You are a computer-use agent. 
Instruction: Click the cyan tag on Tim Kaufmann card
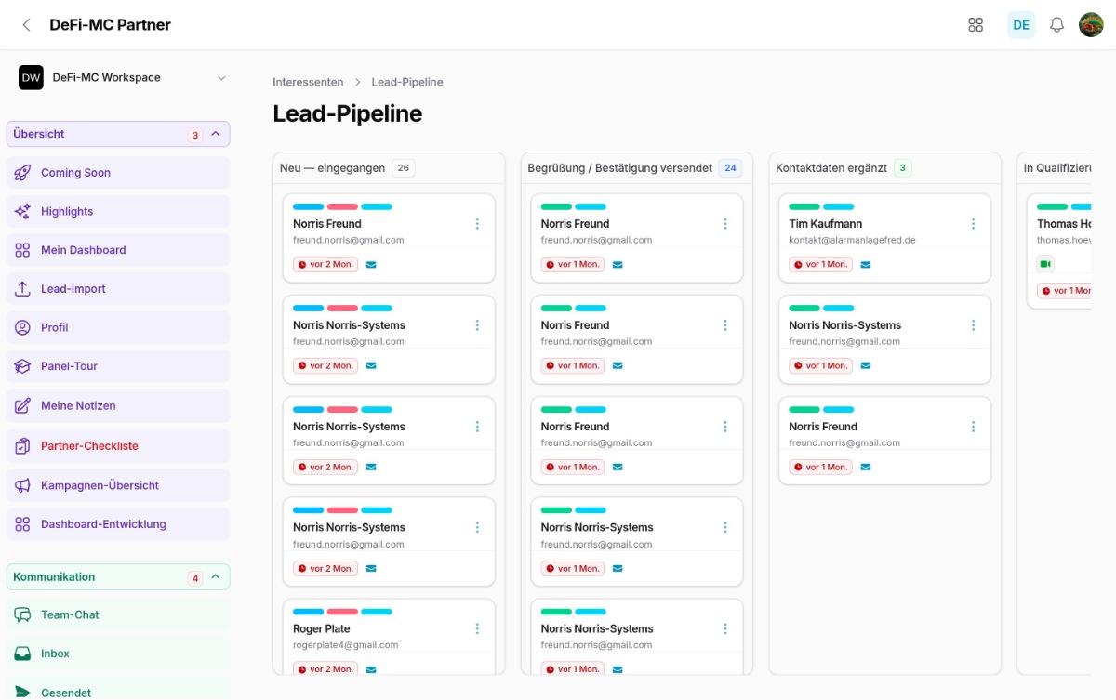[838, 206]
